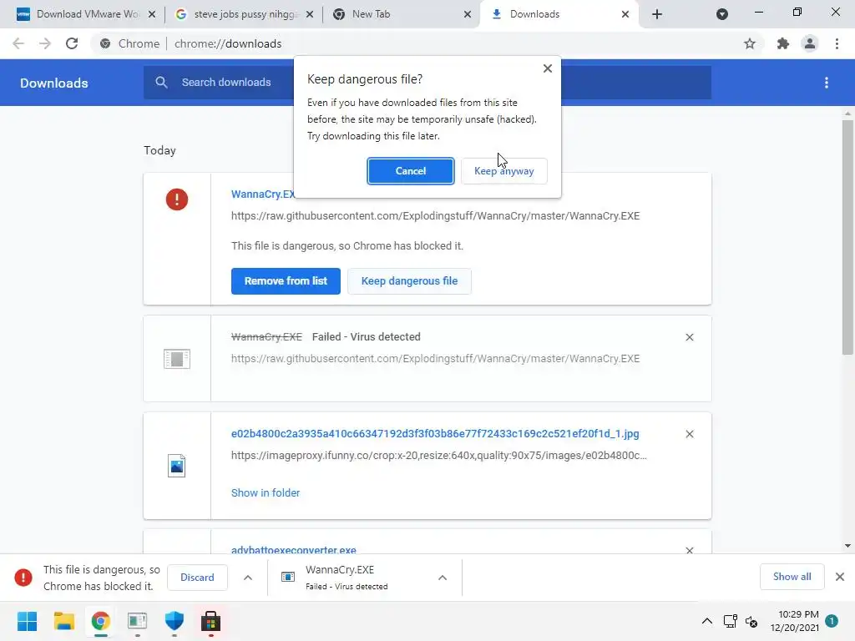This screenshot has width=855, height=641.
Task: Click the muted volume tray icon
Action: pos(751,621)
